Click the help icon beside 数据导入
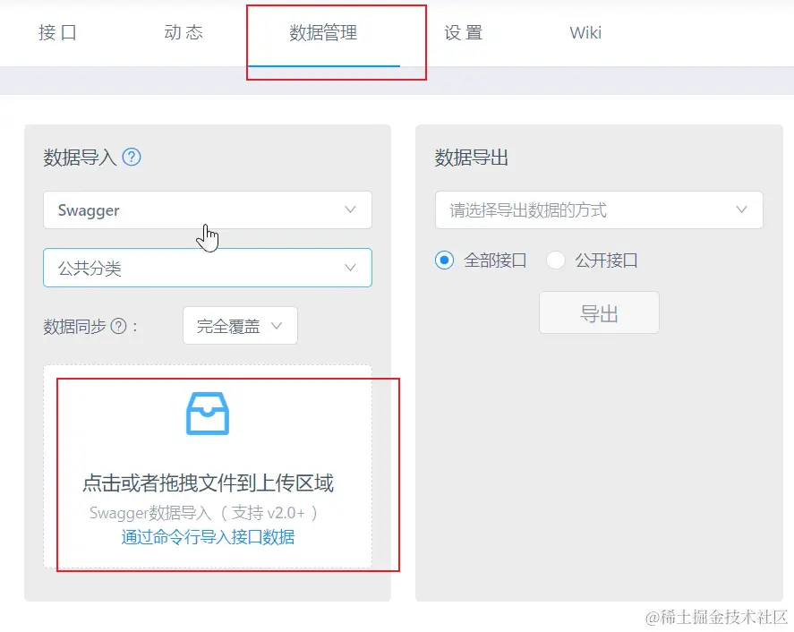Screen dimensions: 794x632 pos(132,157)
